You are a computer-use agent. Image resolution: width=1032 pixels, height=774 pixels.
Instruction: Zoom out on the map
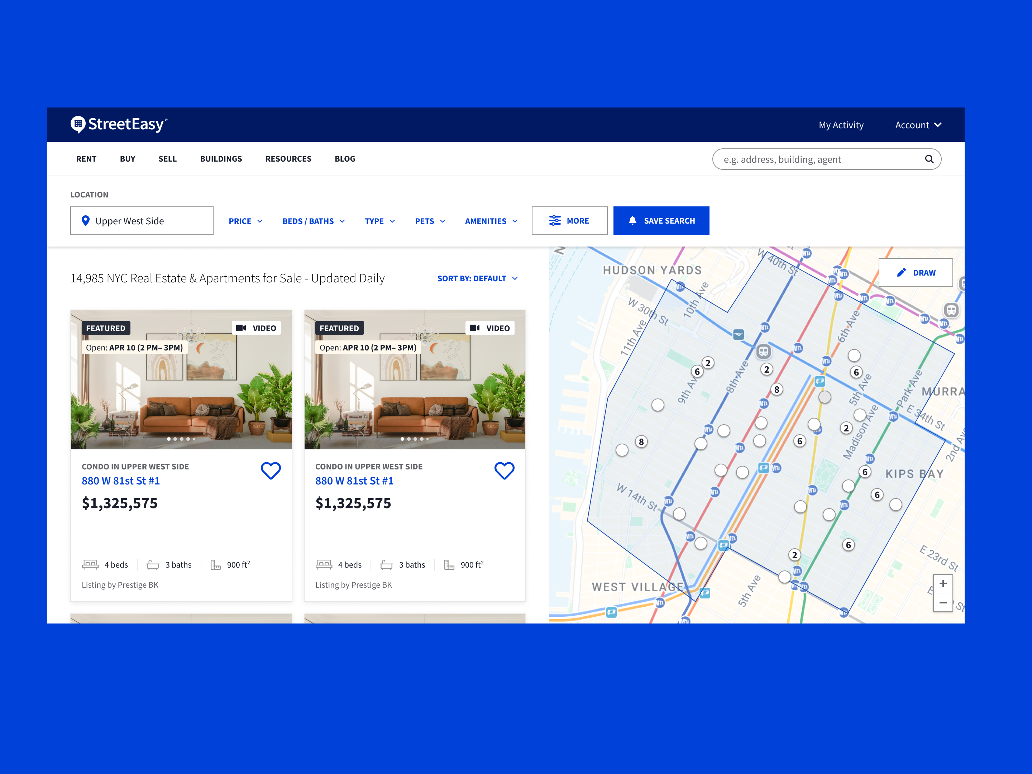942,602
